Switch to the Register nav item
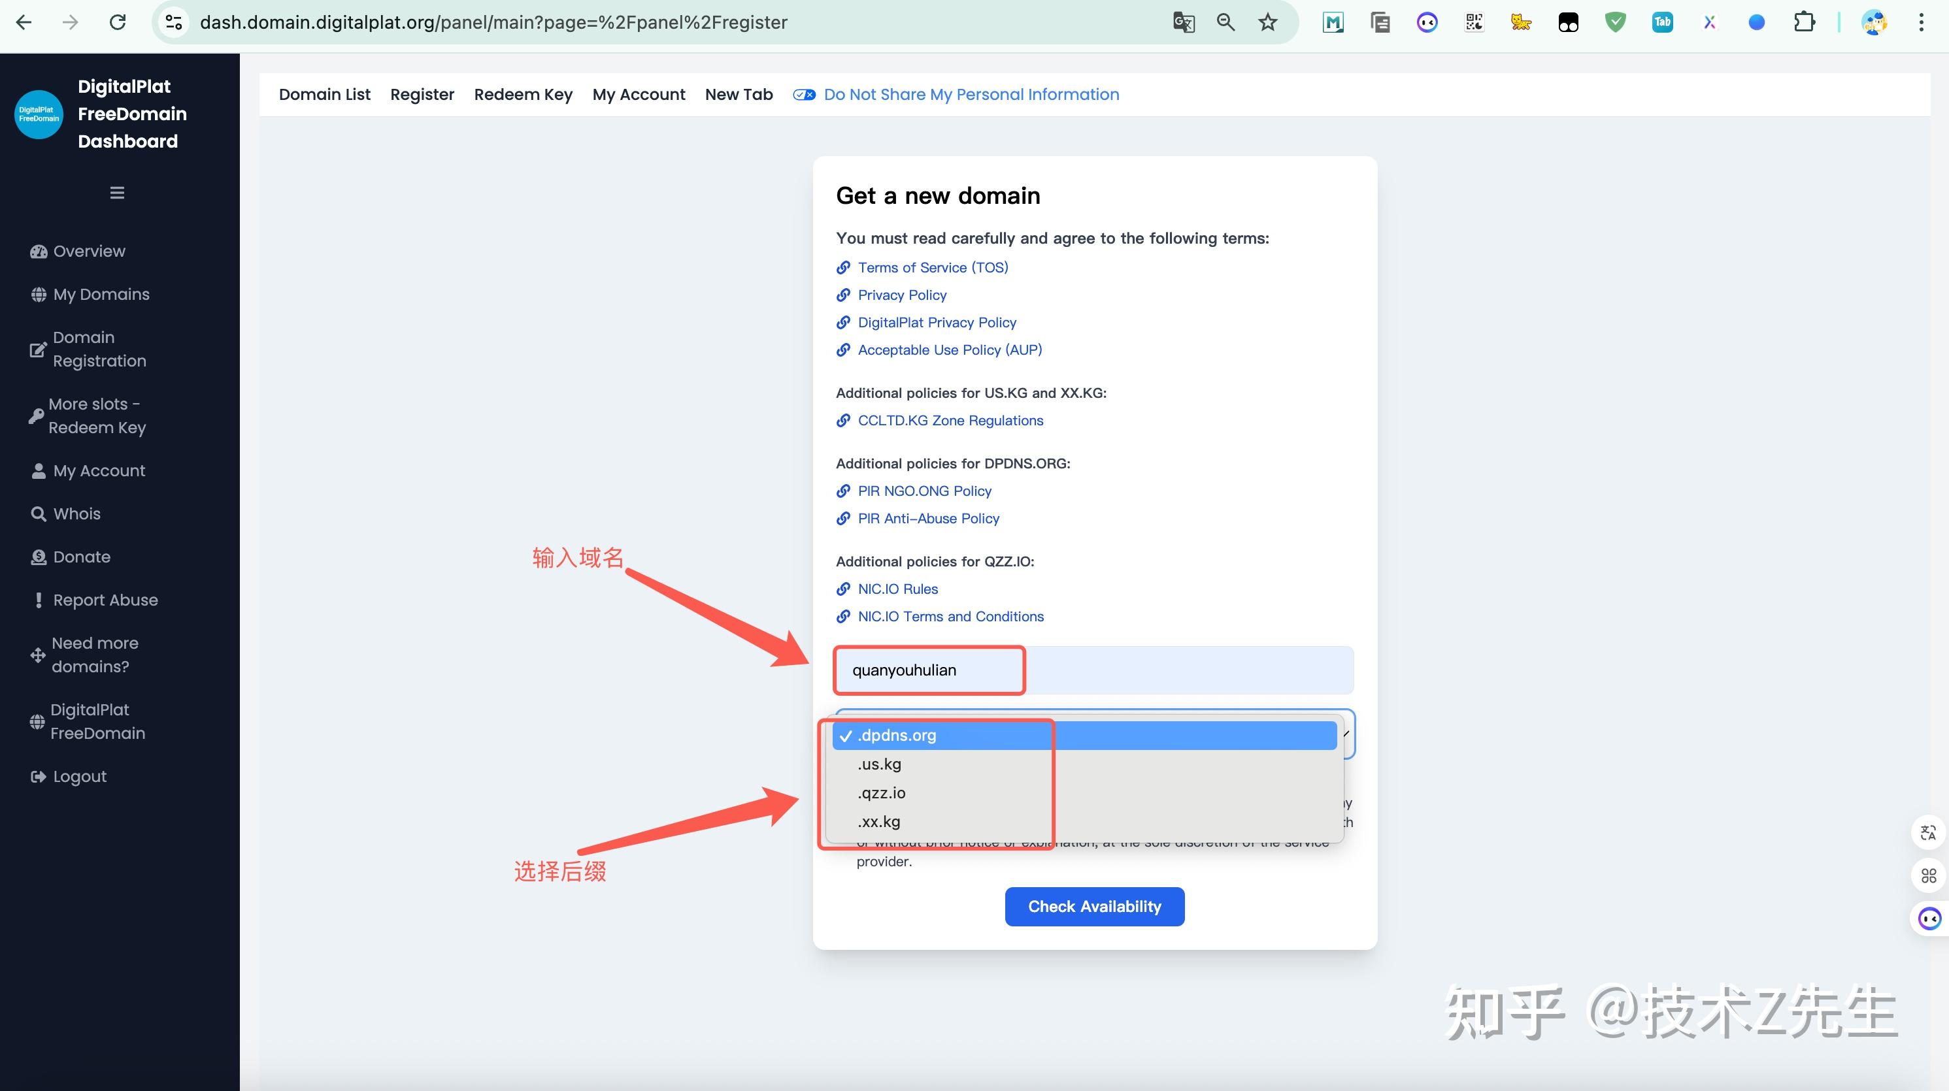Screen dimensions: 1949x1091 [422, 94]
